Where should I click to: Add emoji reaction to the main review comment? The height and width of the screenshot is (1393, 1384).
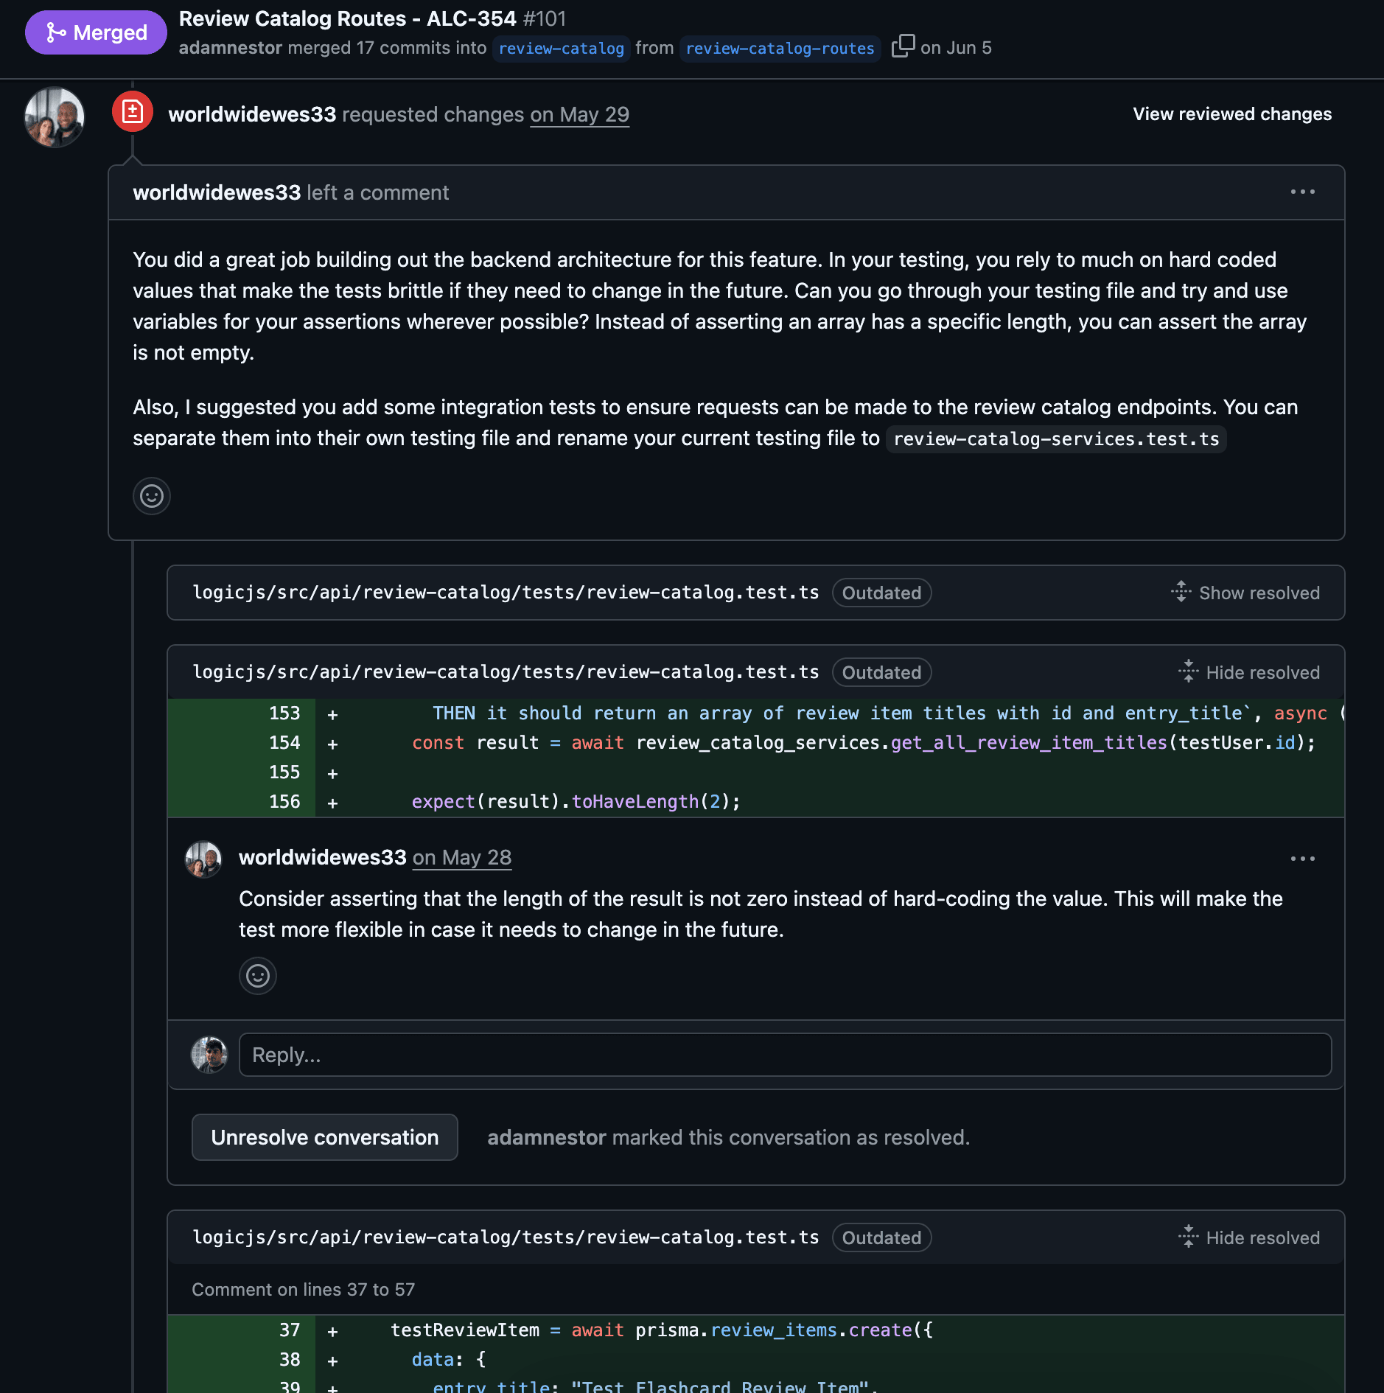pos(152,496)
